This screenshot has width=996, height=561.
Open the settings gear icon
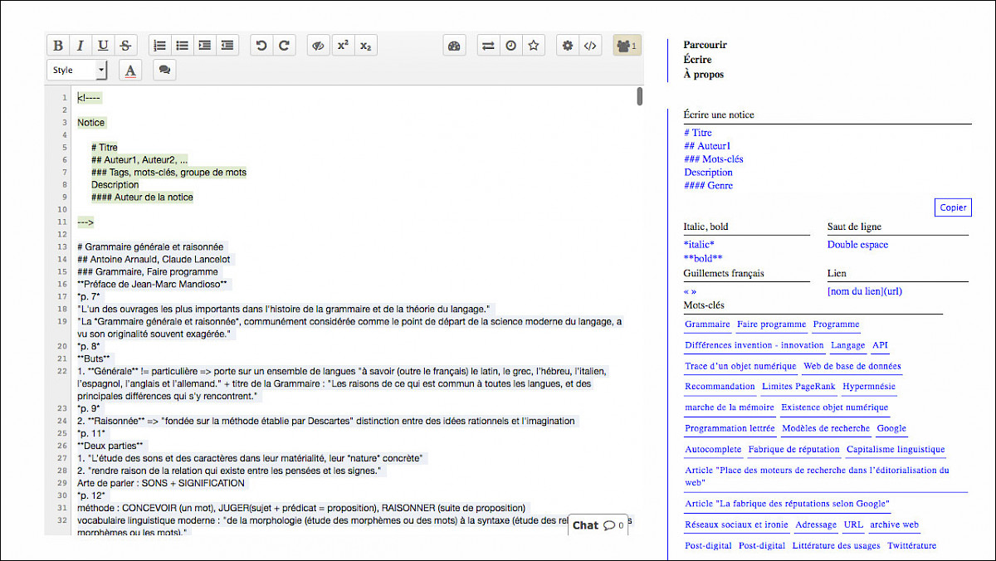(568, 46)
